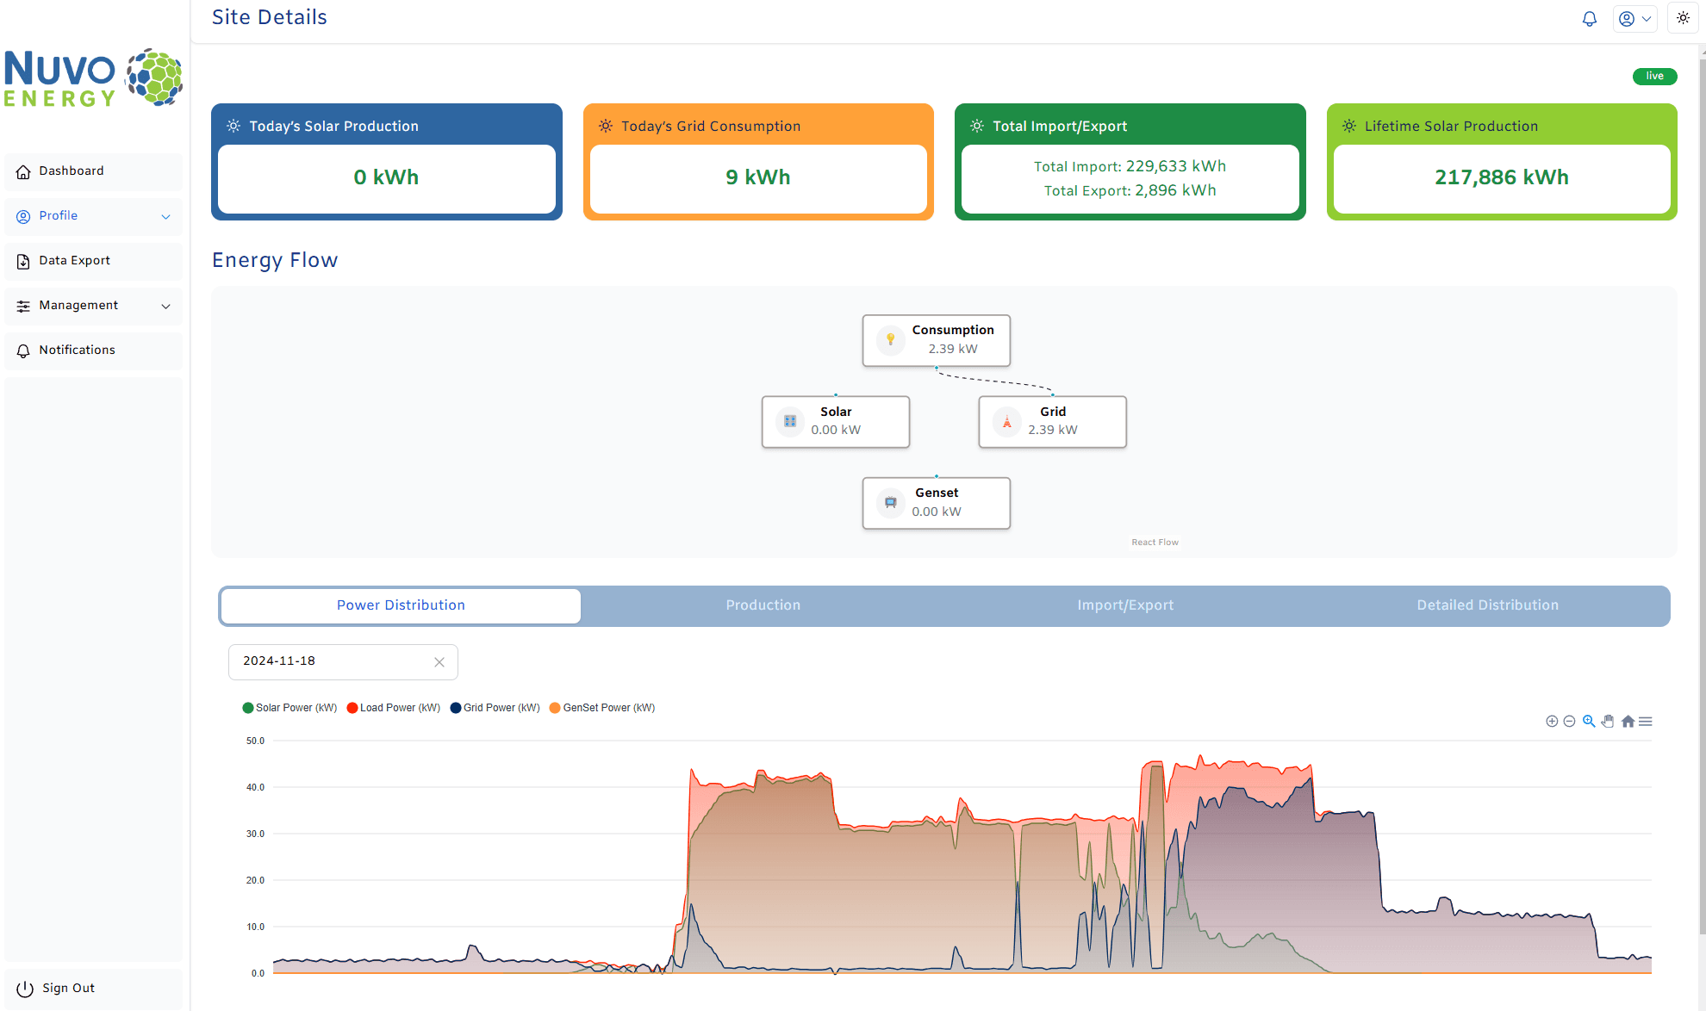This screenshot has width=1706, height=1011.
Task: Toggle Solar Power series in legend
Action: click(x=296, y=708)
